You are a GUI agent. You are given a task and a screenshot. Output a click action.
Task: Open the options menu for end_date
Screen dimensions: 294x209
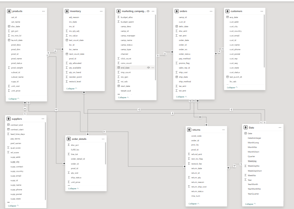click(153, 67)
